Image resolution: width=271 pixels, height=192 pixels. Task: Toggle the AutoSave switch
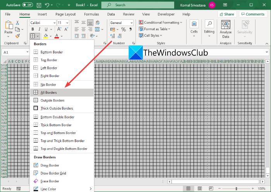tap(27, 5)
